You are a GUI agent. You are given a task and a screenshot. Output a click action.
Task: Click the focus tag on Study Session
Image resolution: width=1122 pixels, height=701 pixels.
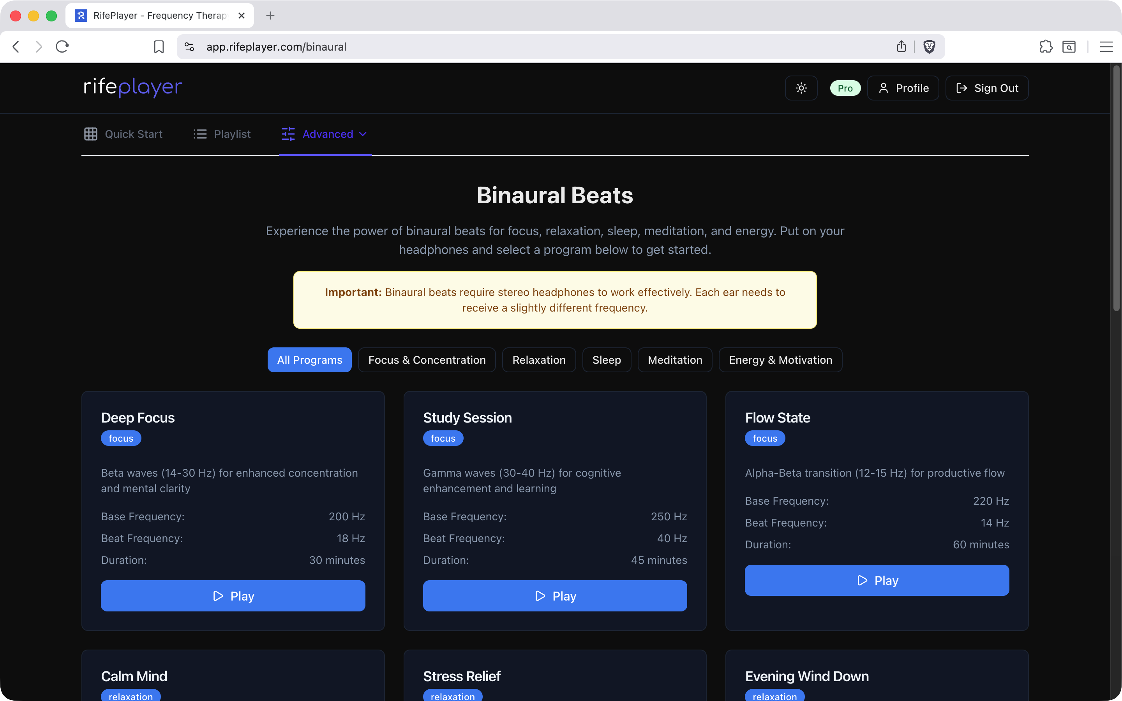(x=443, y=438)
